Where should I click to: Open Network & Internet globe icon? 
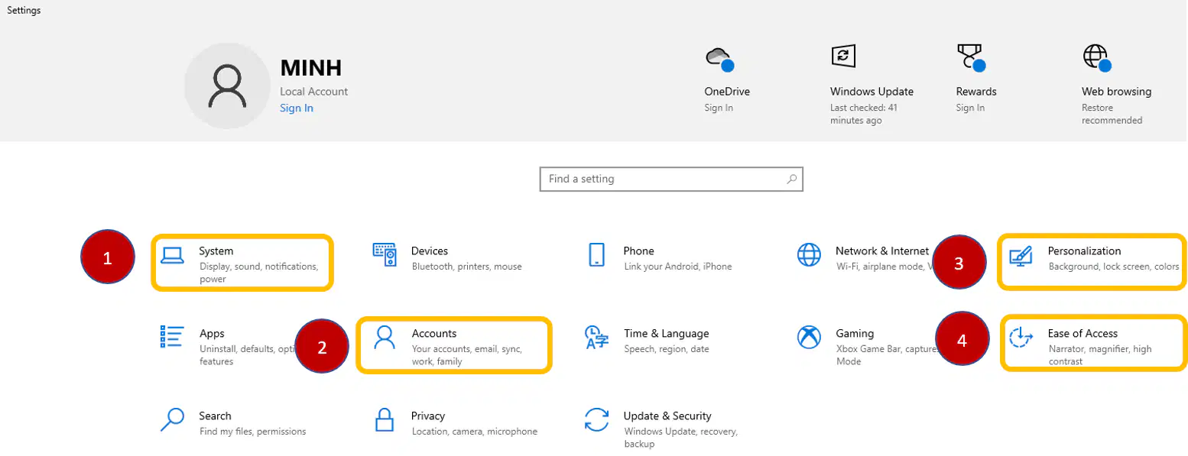pyautogui.click(x=809, y=254)
